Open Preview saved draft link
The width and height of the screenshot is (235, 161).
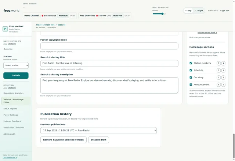207,33
